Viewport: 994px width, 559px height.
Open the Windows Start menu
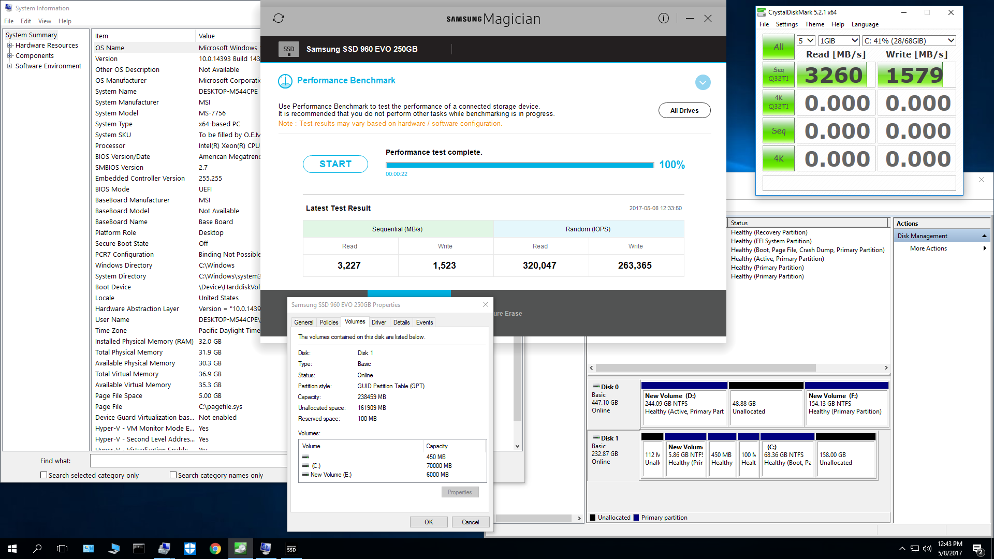(x=12, y=549)
